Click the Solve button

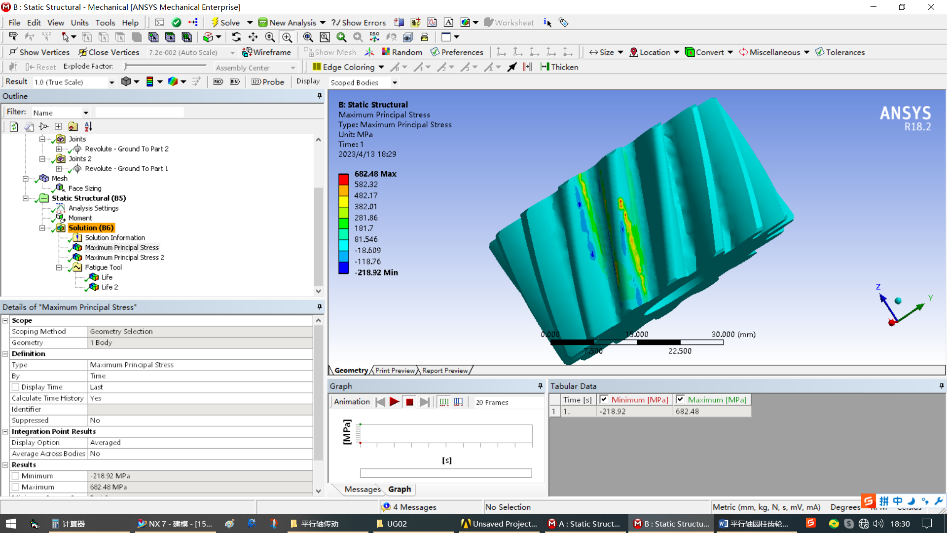coord(225,23)
